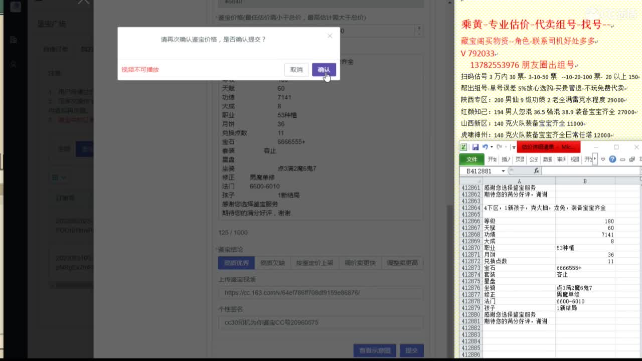Select 资质优秀 appraisal conclusion option
Screen dimensions: 642x361
coord(236,263)
